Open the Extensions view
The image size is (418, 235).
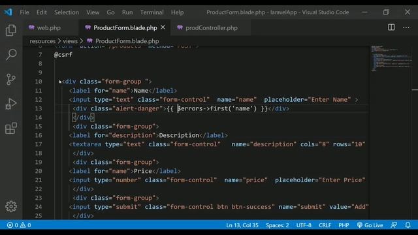point(11,128)
